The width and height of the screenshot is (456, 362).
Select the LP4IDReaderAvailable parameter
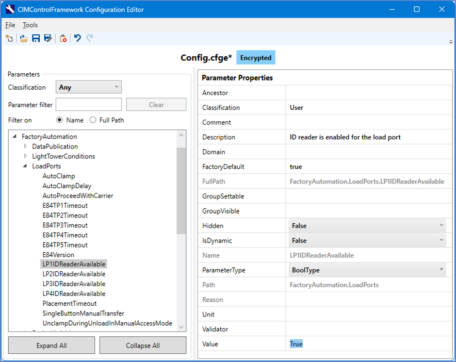[x=74, y=294]
